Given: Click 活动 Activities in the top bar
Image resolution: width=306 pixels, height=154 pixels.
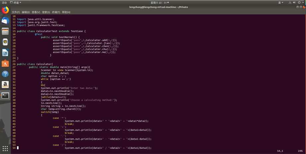Looking at the screenshot, I should click(x=4, y=3).
